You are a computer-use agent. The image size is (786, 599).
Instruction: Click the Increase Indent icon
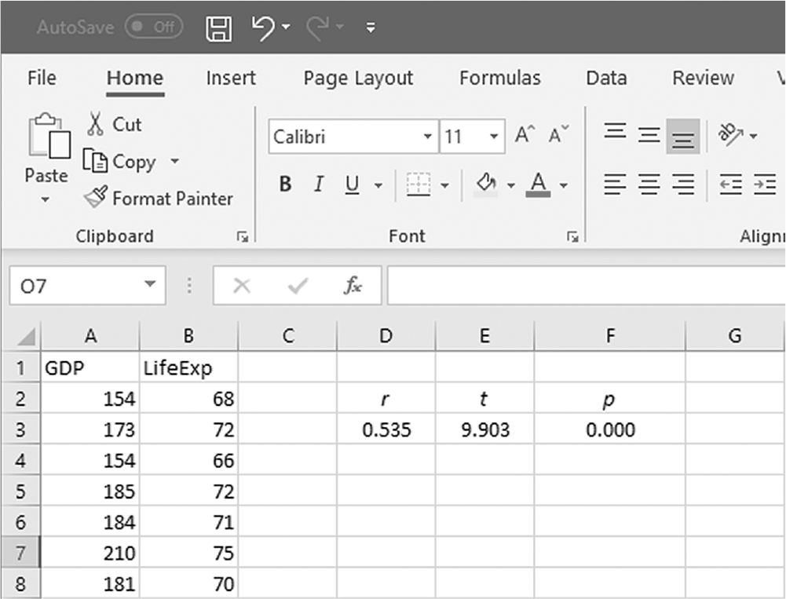(765, 184)
